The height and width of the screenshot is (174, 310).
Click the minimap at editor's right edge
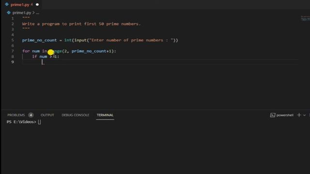tap(305, 18)
